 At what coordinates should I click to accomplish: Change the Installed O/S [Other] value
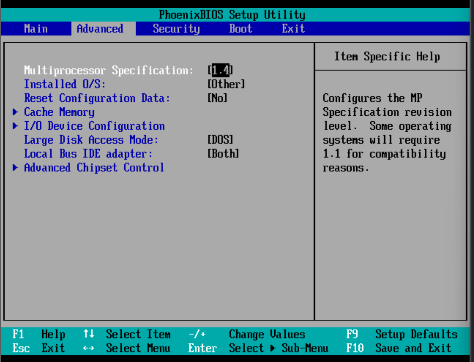coord(226,84)
